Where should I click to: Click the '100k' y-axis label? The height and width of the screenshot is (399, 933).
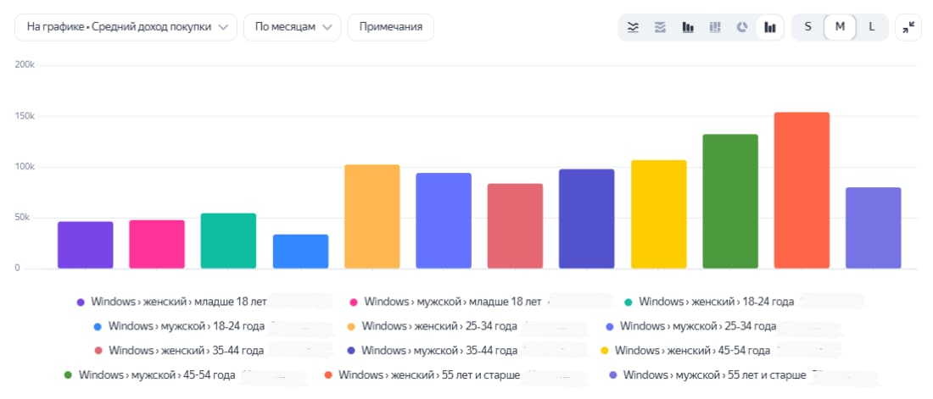tap(25, 167)
